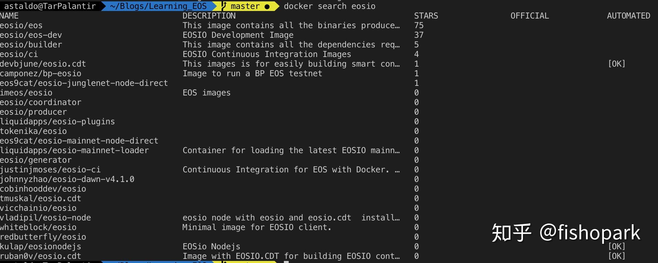Click the astaldo@TarPalantir prompt segment

click(50, 6)
